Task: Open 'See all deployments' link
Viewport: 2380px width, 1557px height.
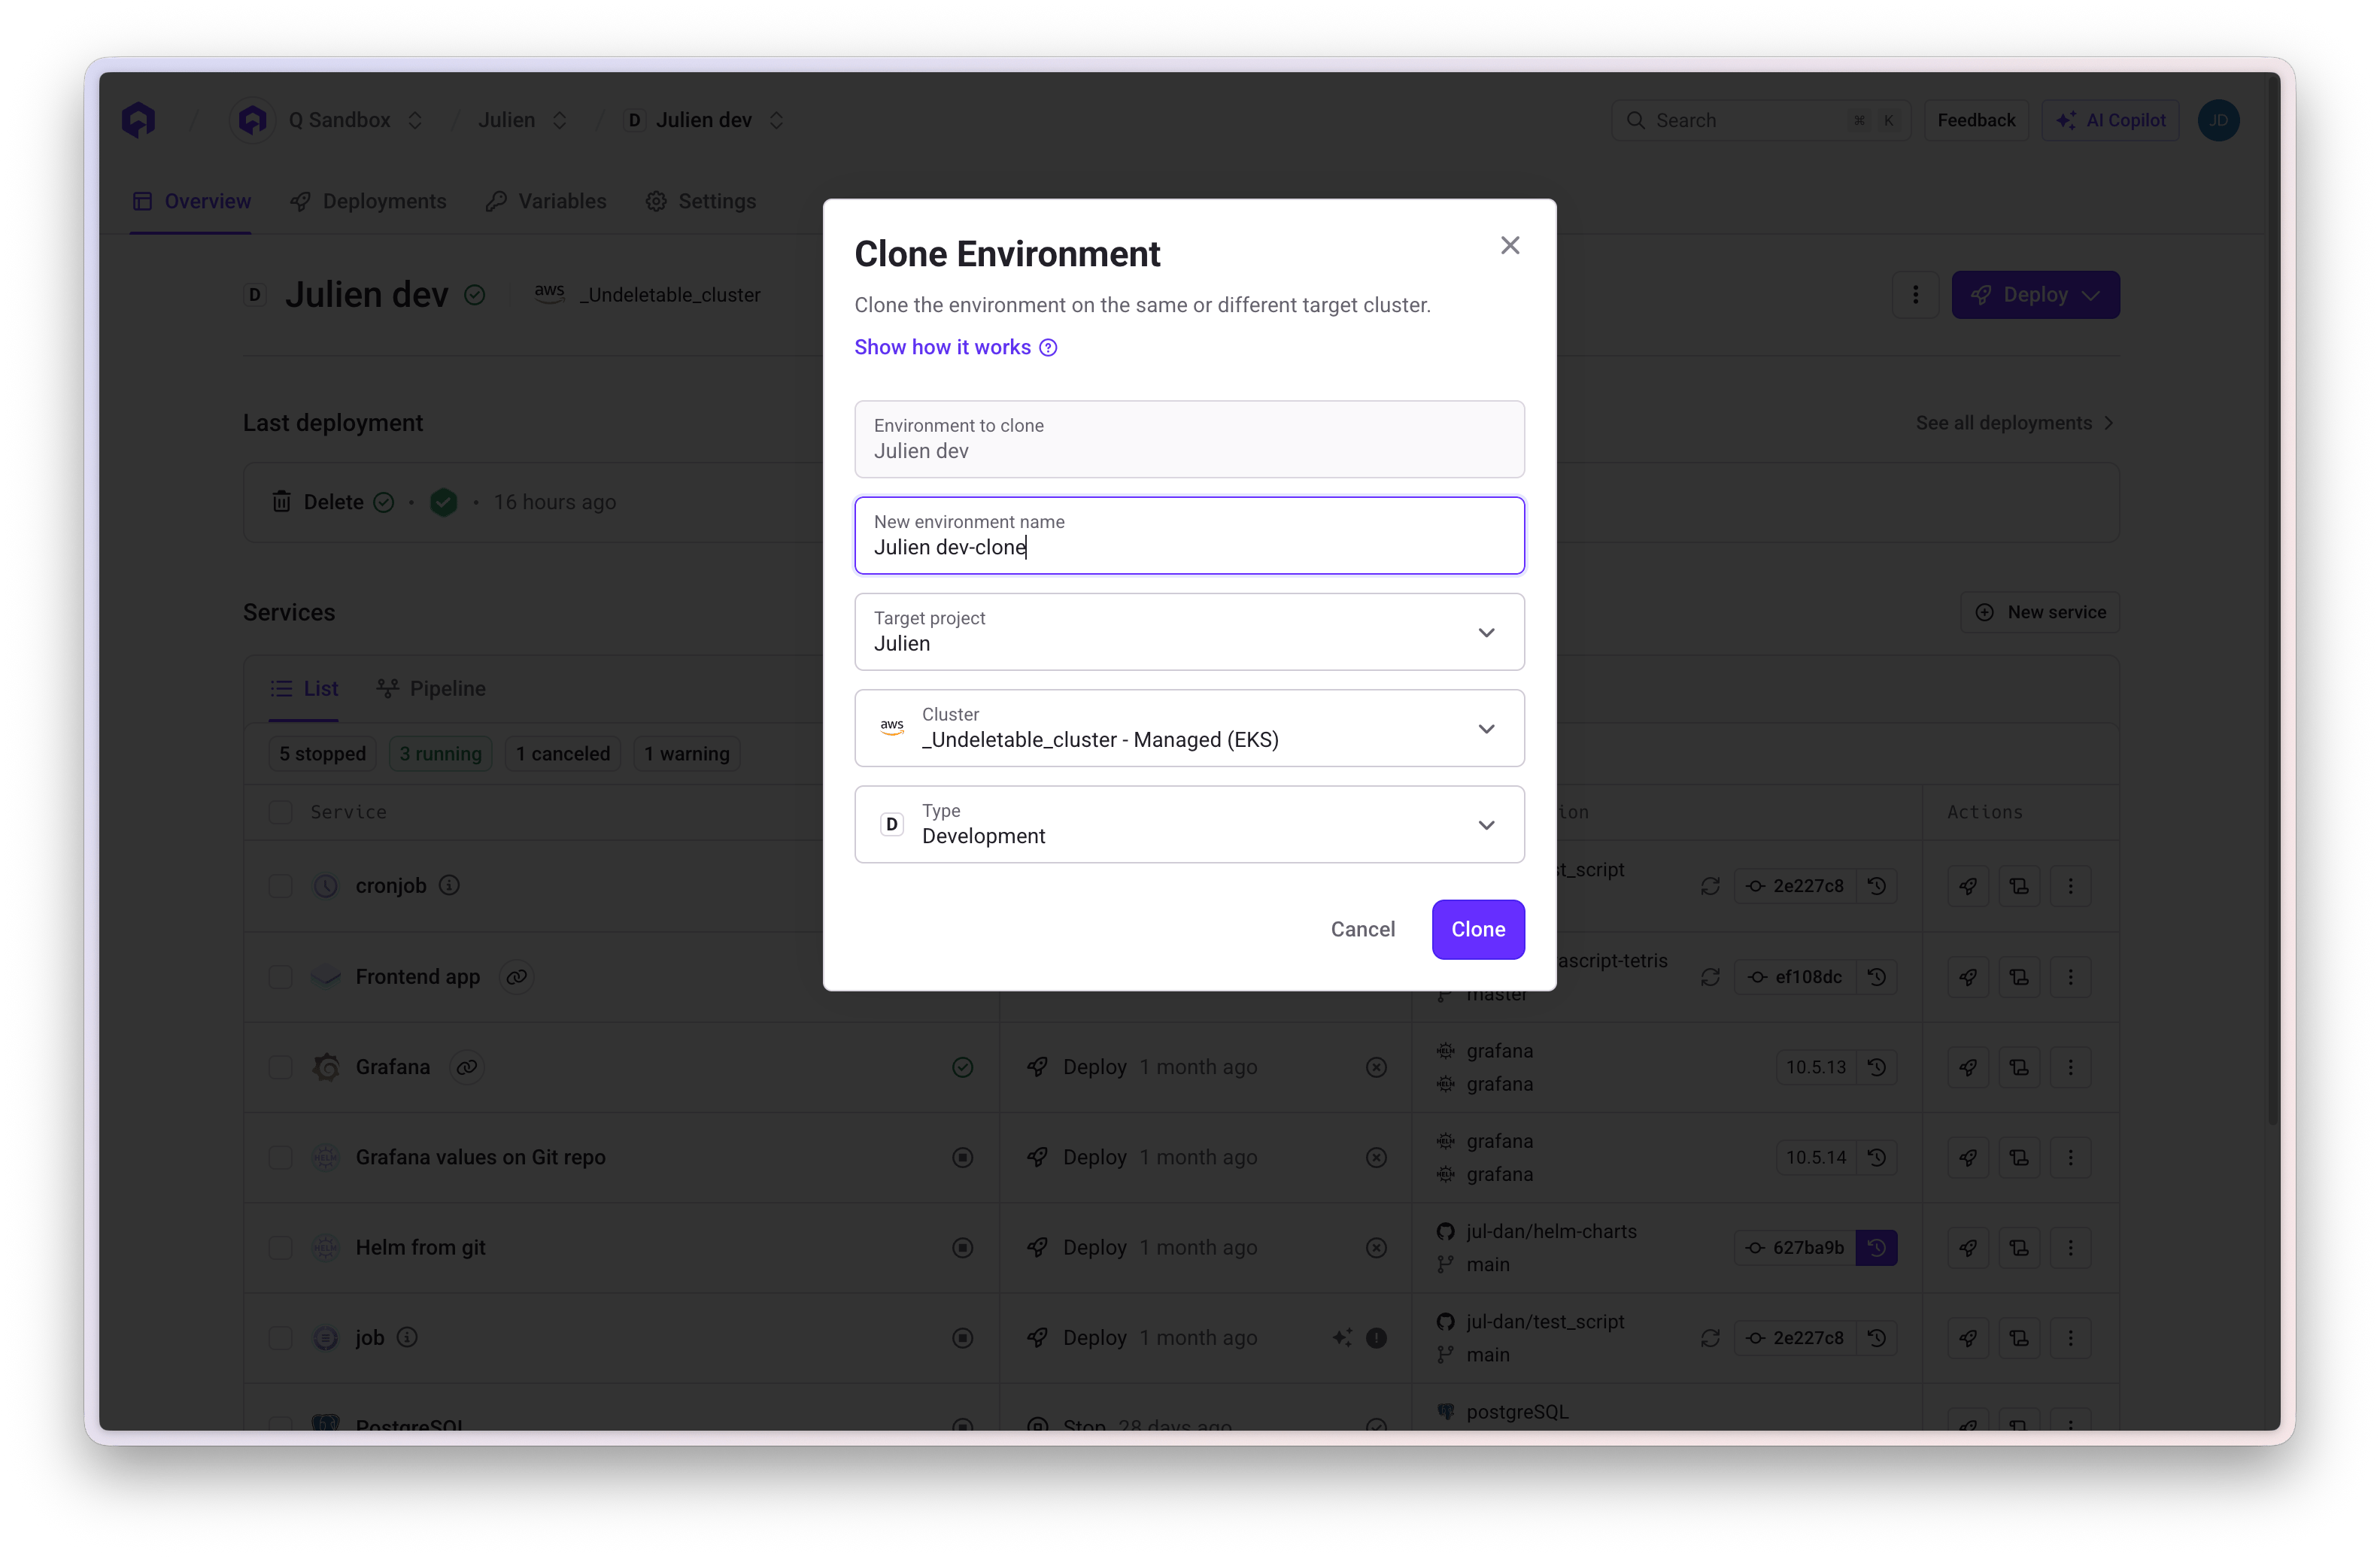Action: click(2015, 423)
